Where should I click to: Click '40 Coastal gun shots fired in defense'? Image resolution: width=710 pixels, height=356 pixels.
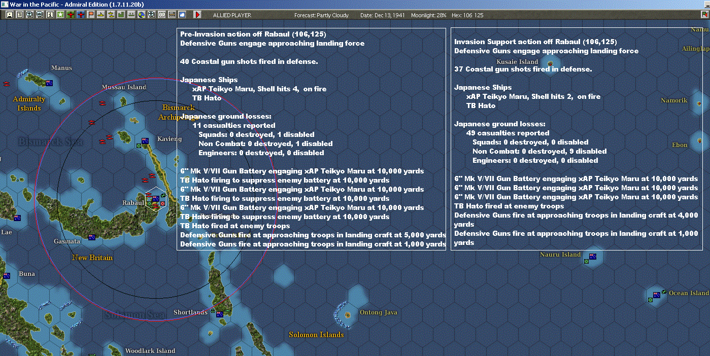point(249,61)
